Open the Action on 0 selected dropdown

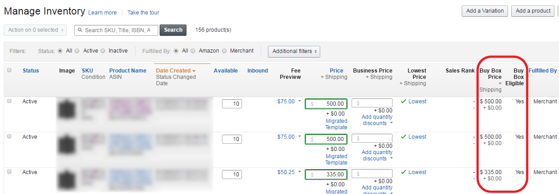[35, 30]
